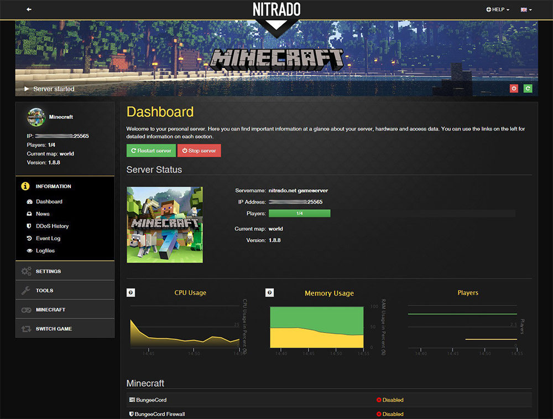This screenshot has width=553, height=419.
Task: Click the CPU Usage chart title
Action: pos(190,293)
